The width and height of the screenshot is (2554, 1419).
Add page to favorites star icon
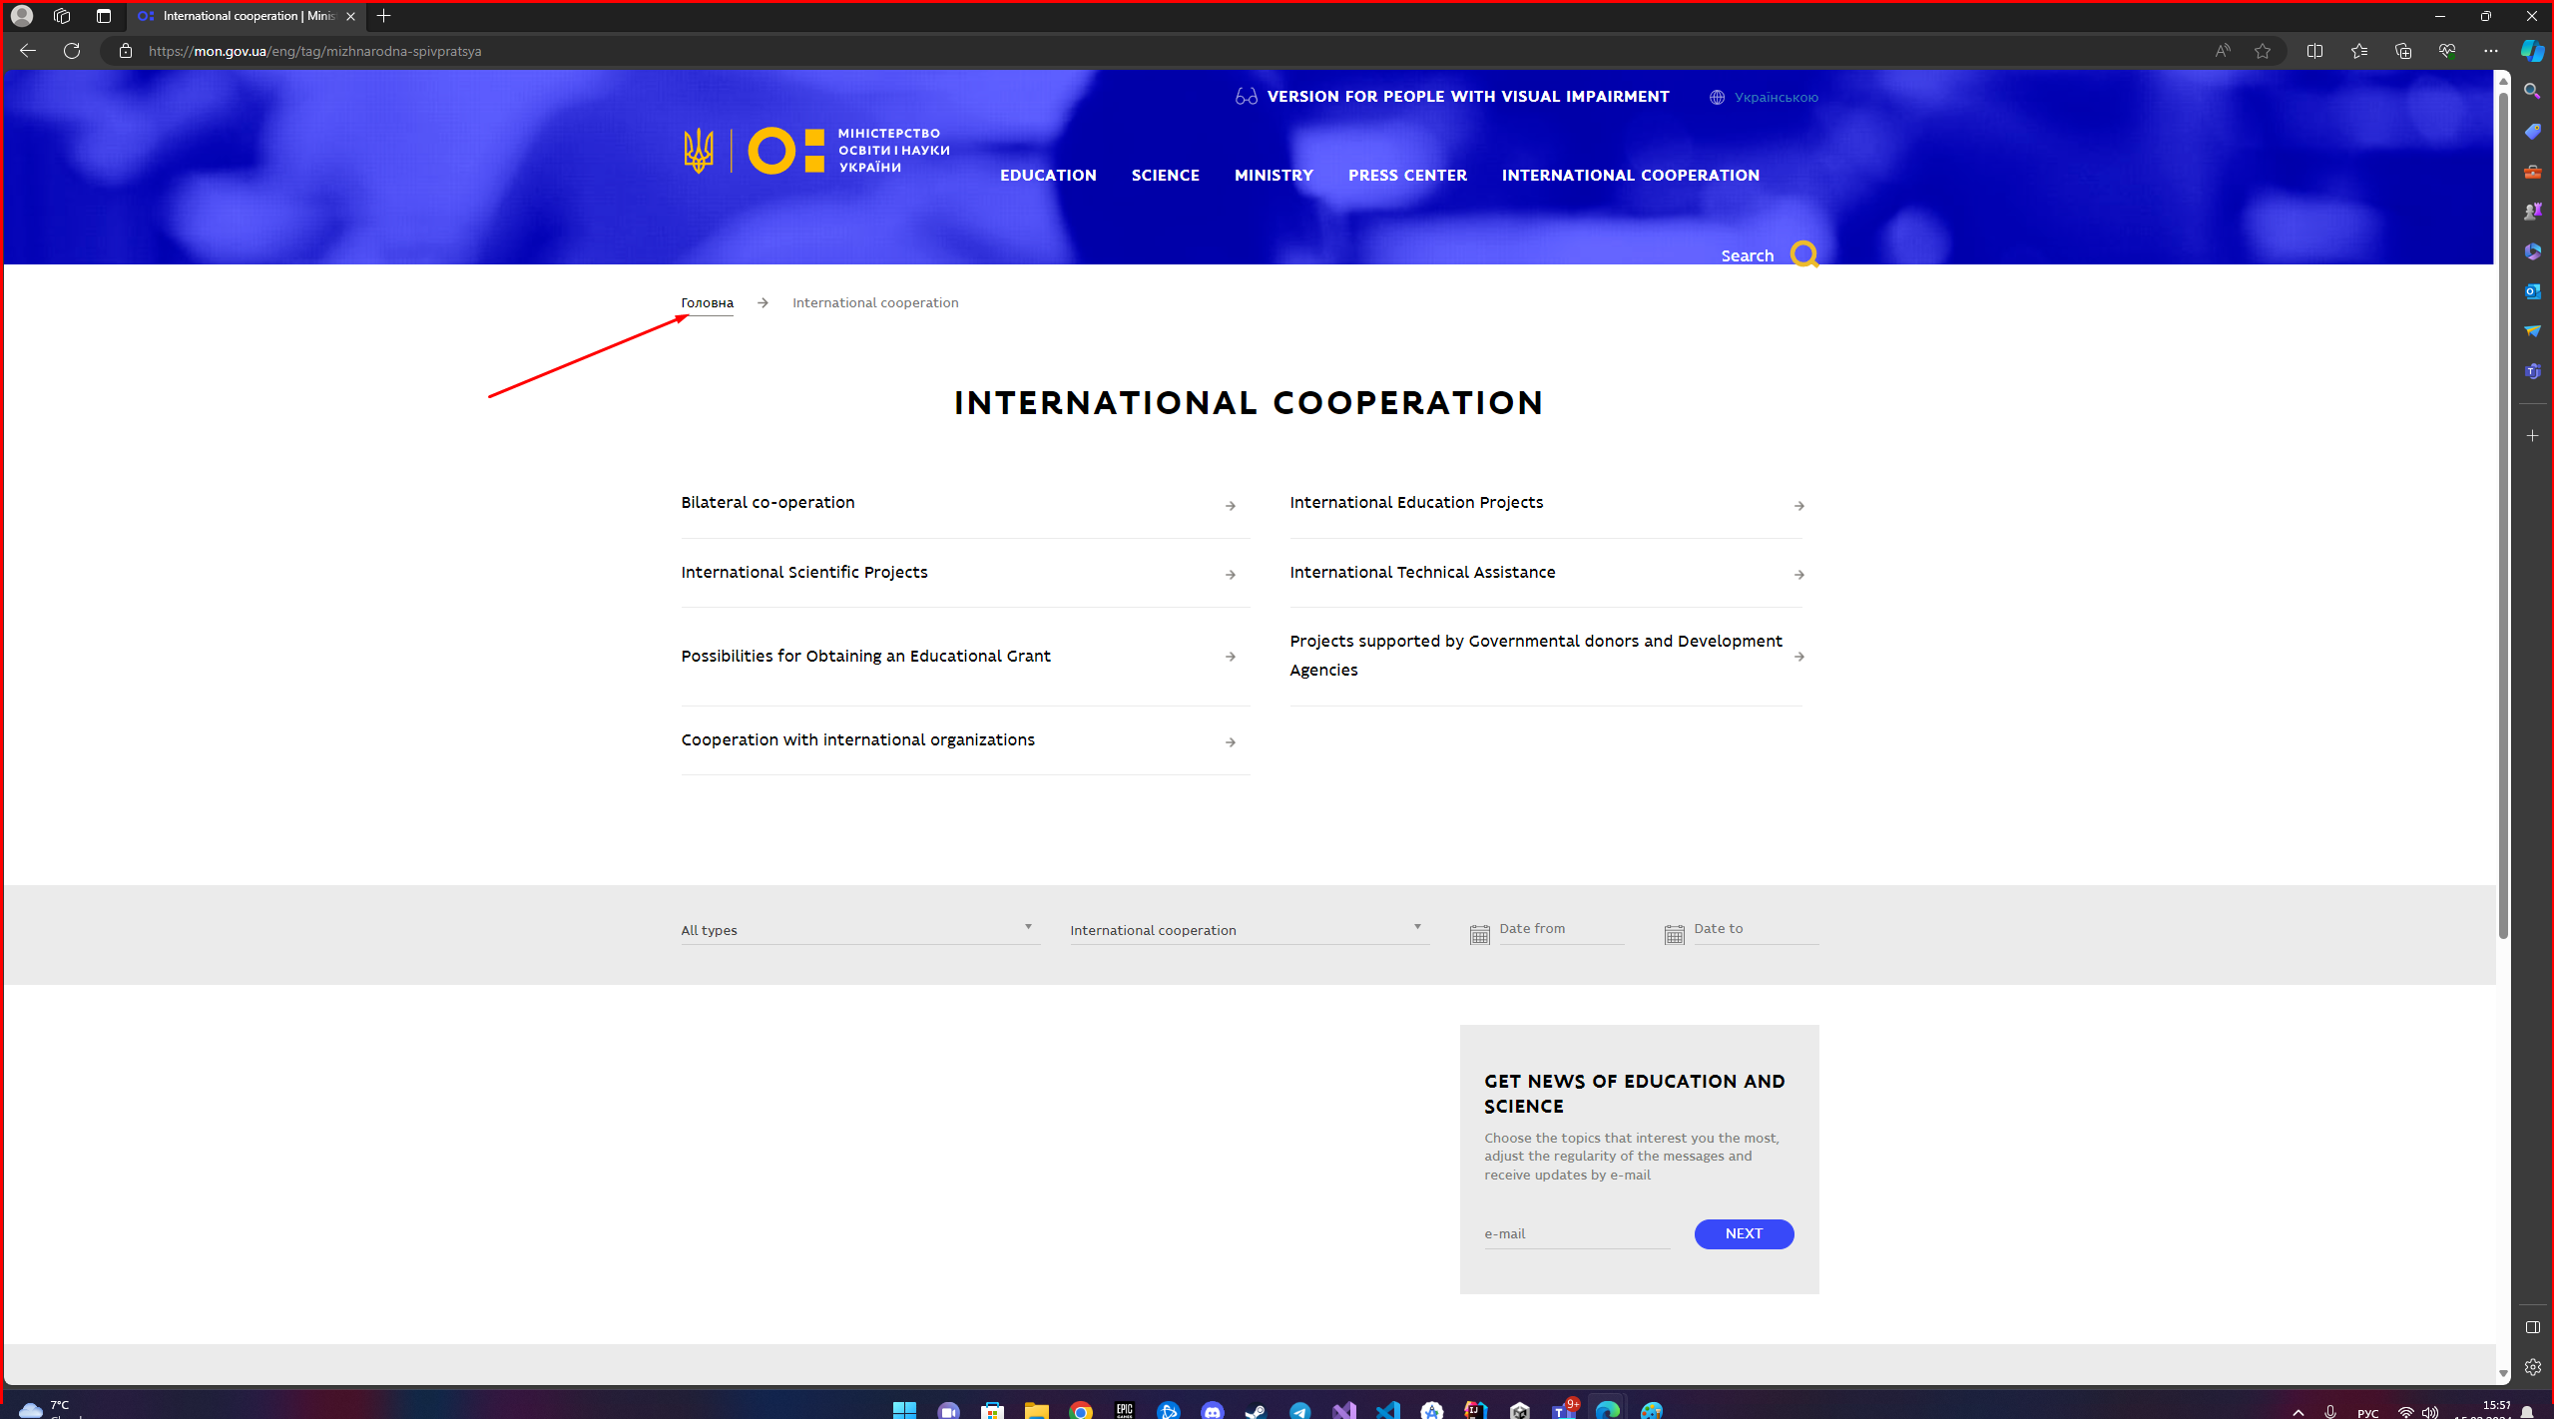[x=2263, y=51]
